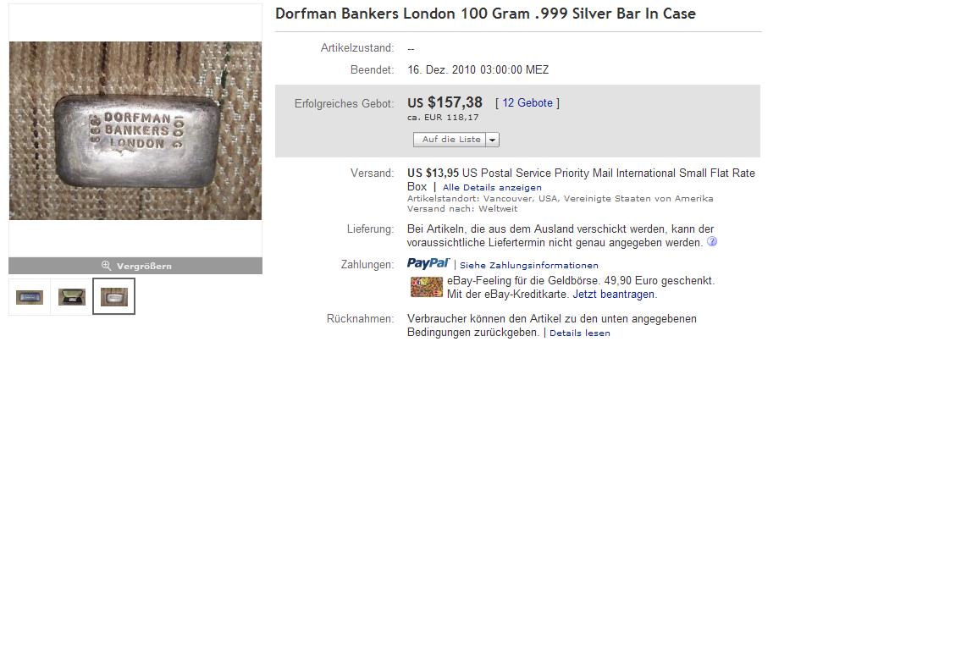This screenshot has width=972, height=650.
Task: Open the Details lesen returns link
Action: coord(580,333)
